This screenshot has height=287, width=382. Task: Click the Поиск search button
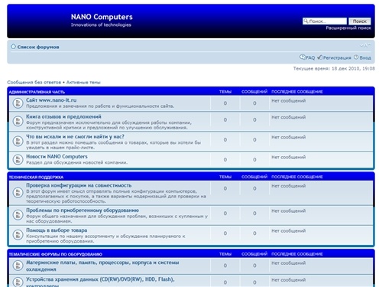point(360,21)
